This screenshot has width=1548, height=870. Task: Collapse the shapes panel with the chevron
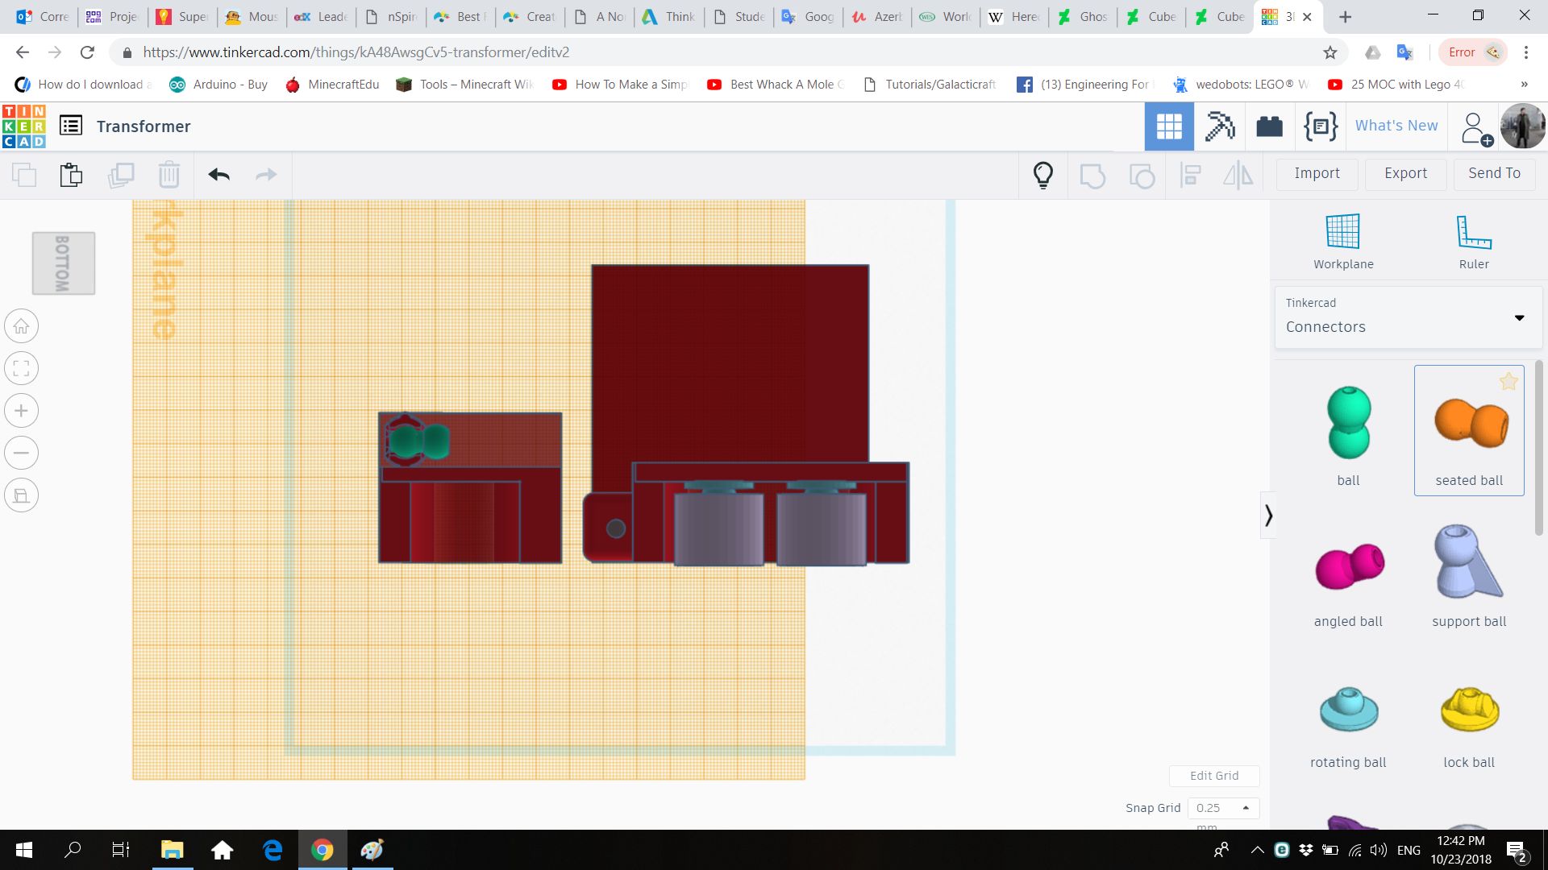[x=1269, y=514]
